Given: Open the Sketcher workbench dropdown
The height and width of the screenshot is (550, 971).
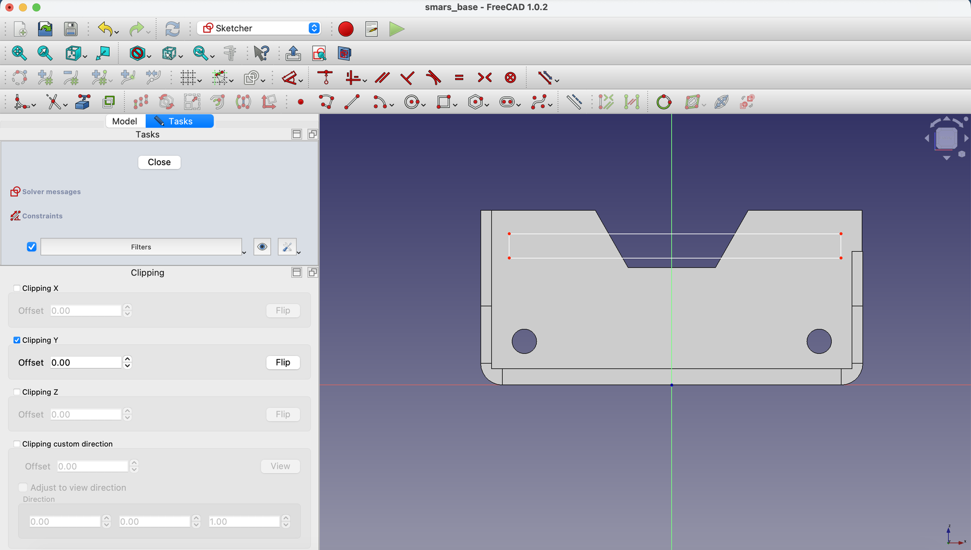Looking at the screenshot, I should 314,28.
